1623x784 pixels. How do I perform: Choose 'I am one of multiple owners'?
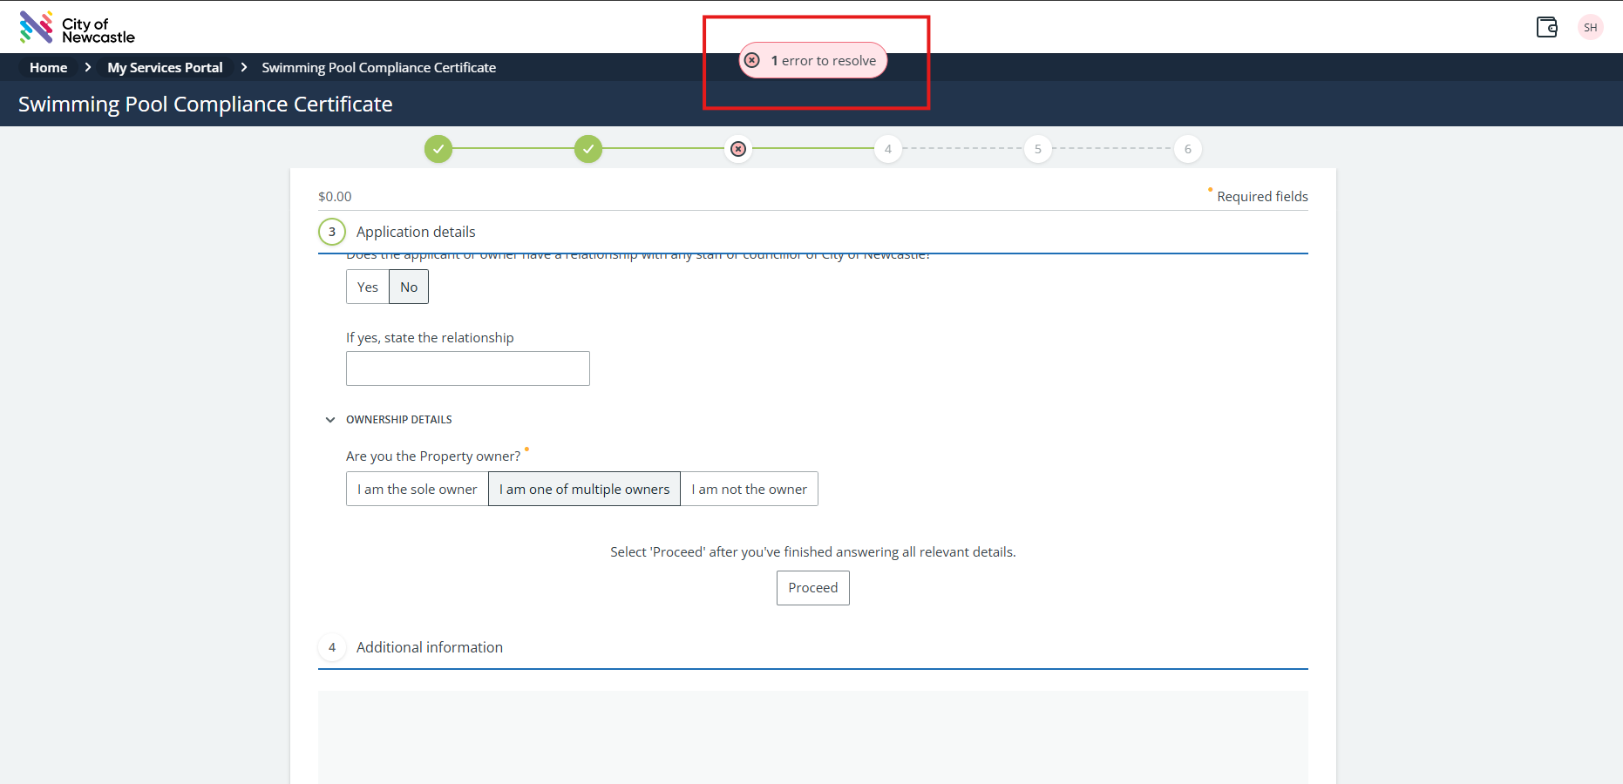(x=584, y=489)
